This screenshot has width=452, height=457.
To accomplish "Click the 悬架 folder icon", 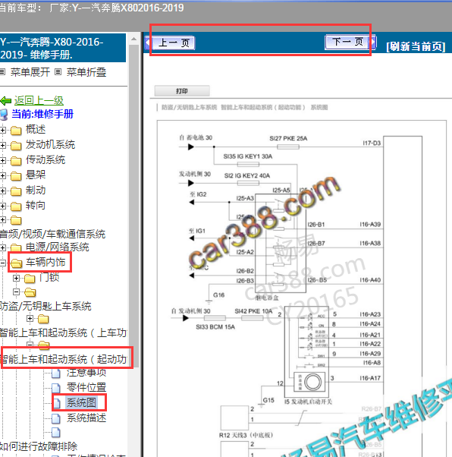I will pos(16,176).
